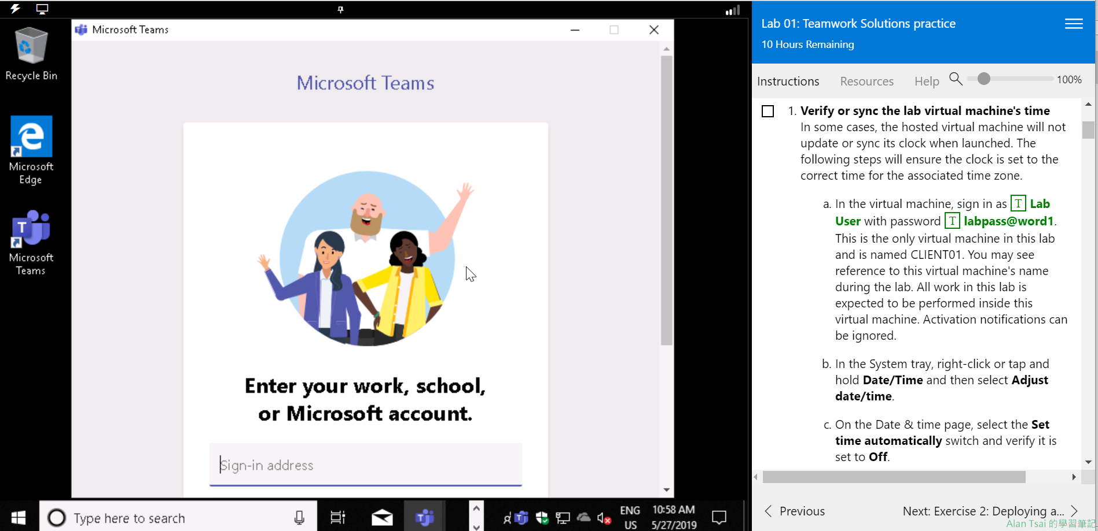
Task: Switch to Microsoft Teams on the taskbar
Action: [425, 517]
